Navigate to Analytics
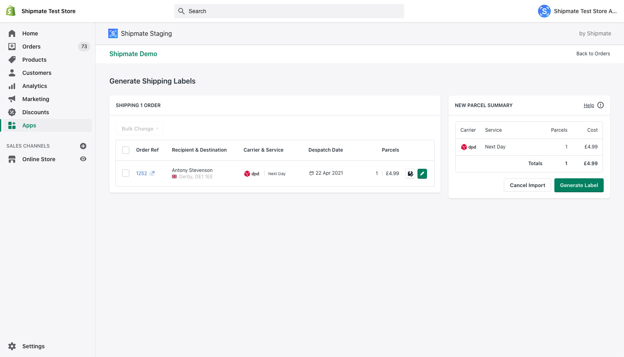 (x=35, y=86)
